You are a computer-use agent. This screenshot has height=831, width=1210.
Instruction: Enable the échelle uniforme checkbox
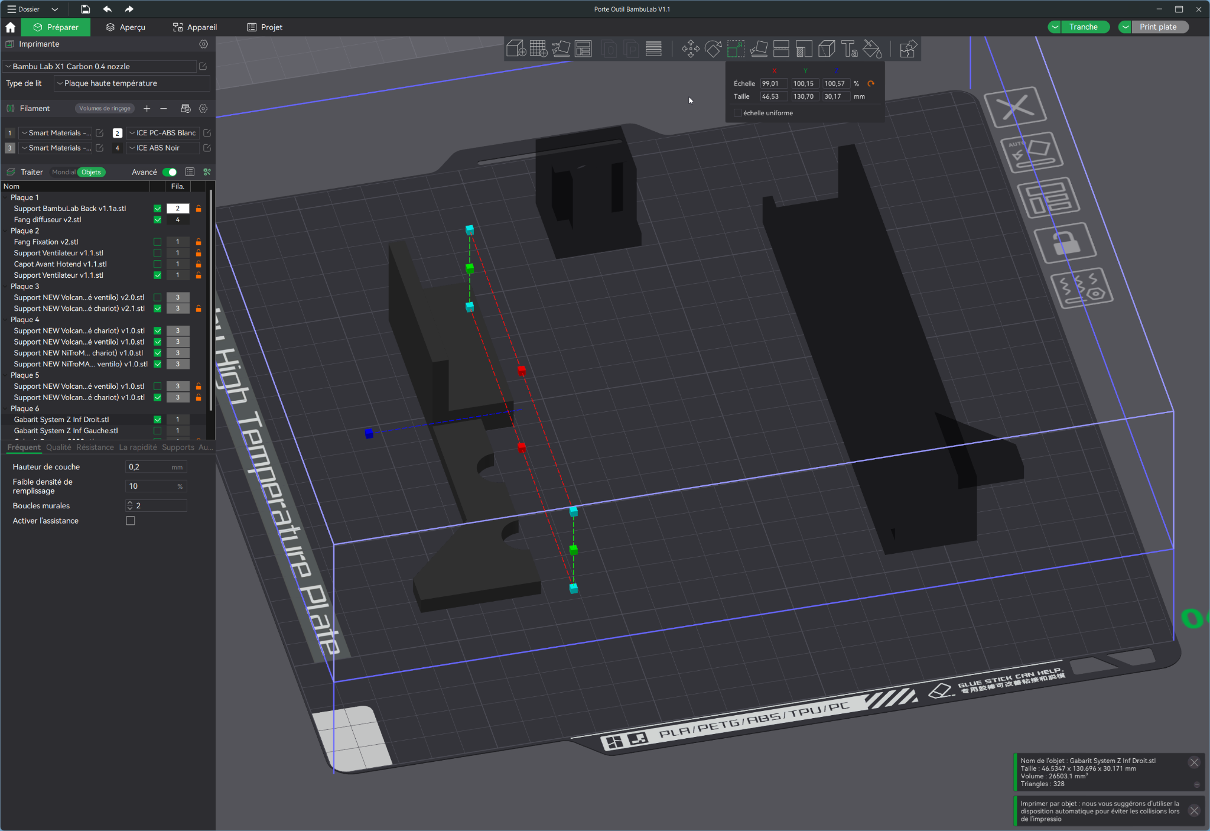[x=737, y=113]
